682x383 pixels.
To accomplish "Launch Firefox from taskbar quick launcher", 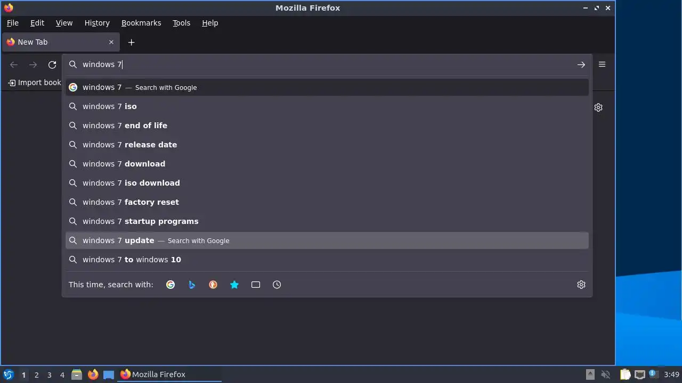I will (x=93, y=374).
